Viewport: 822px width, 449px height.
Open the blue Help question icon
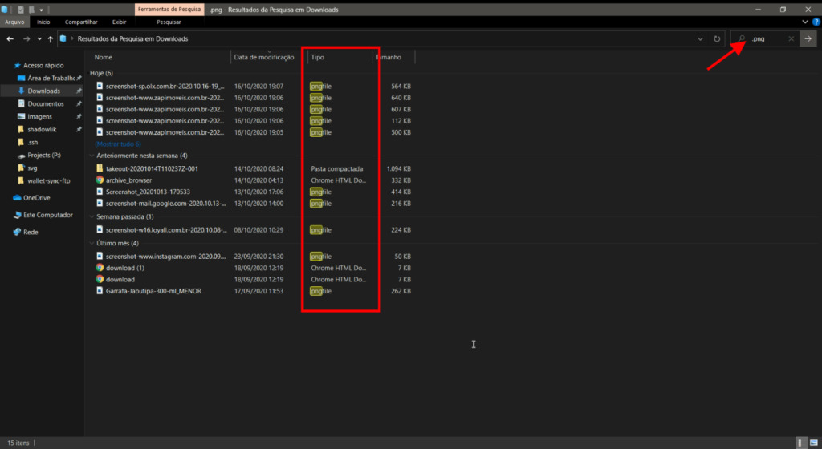point(816,22)
